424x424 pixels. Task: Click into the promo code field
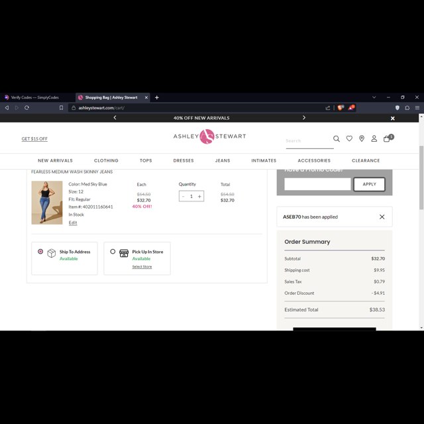317,184
